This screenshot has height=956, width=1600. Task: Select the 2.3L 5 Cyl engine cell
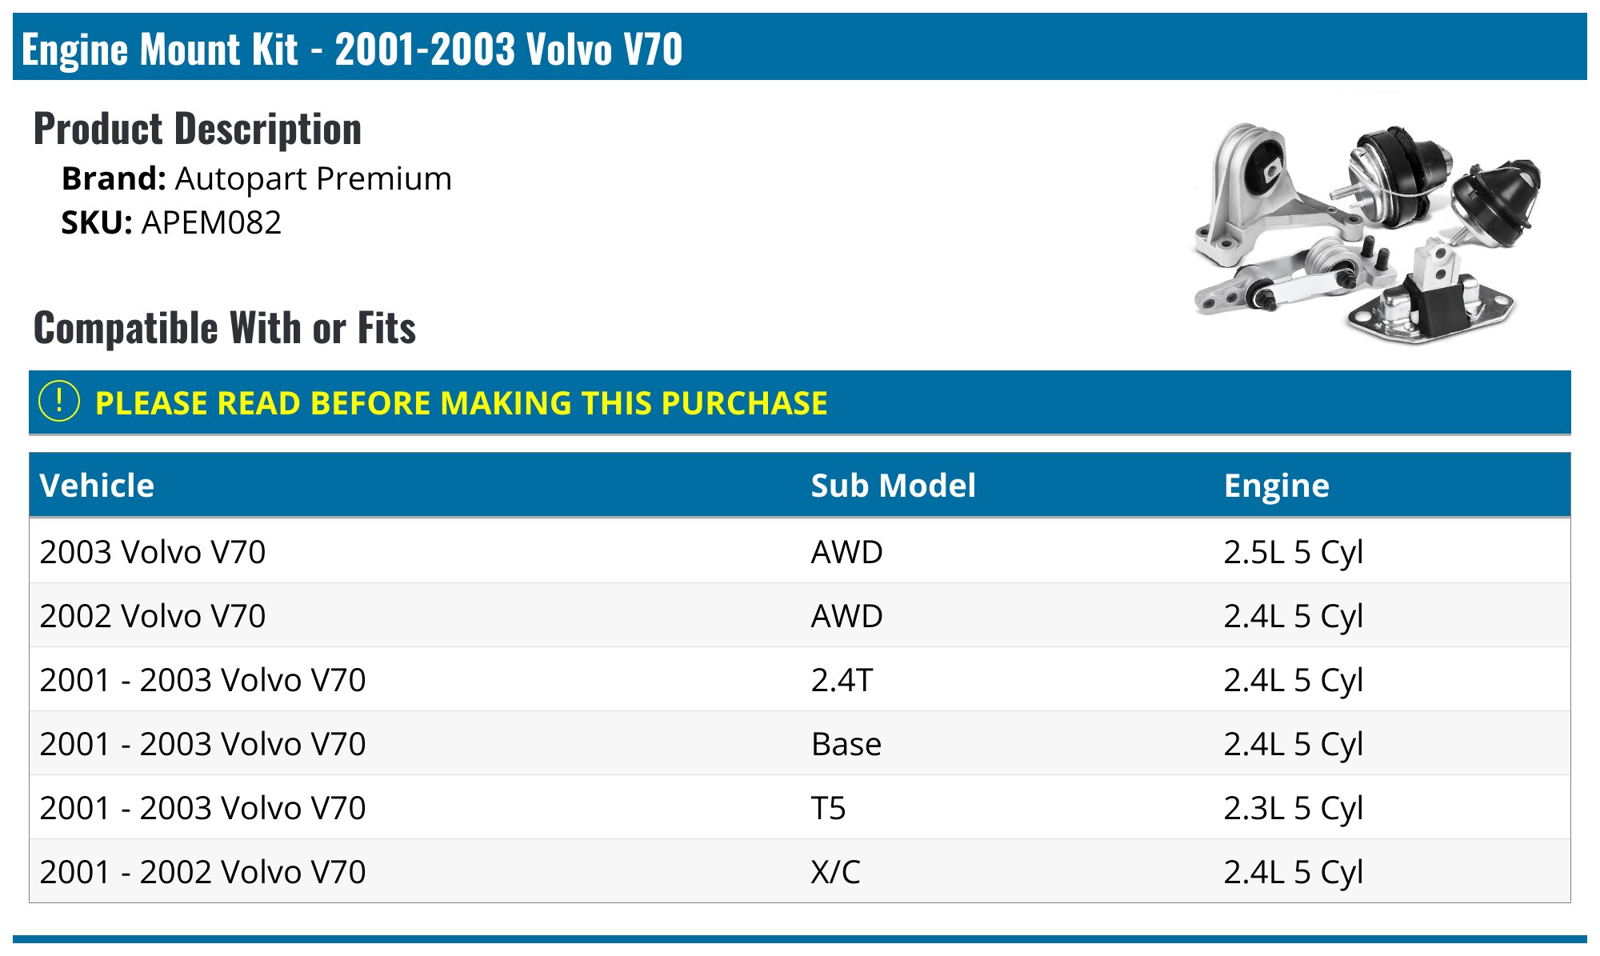pos(1294,809)
